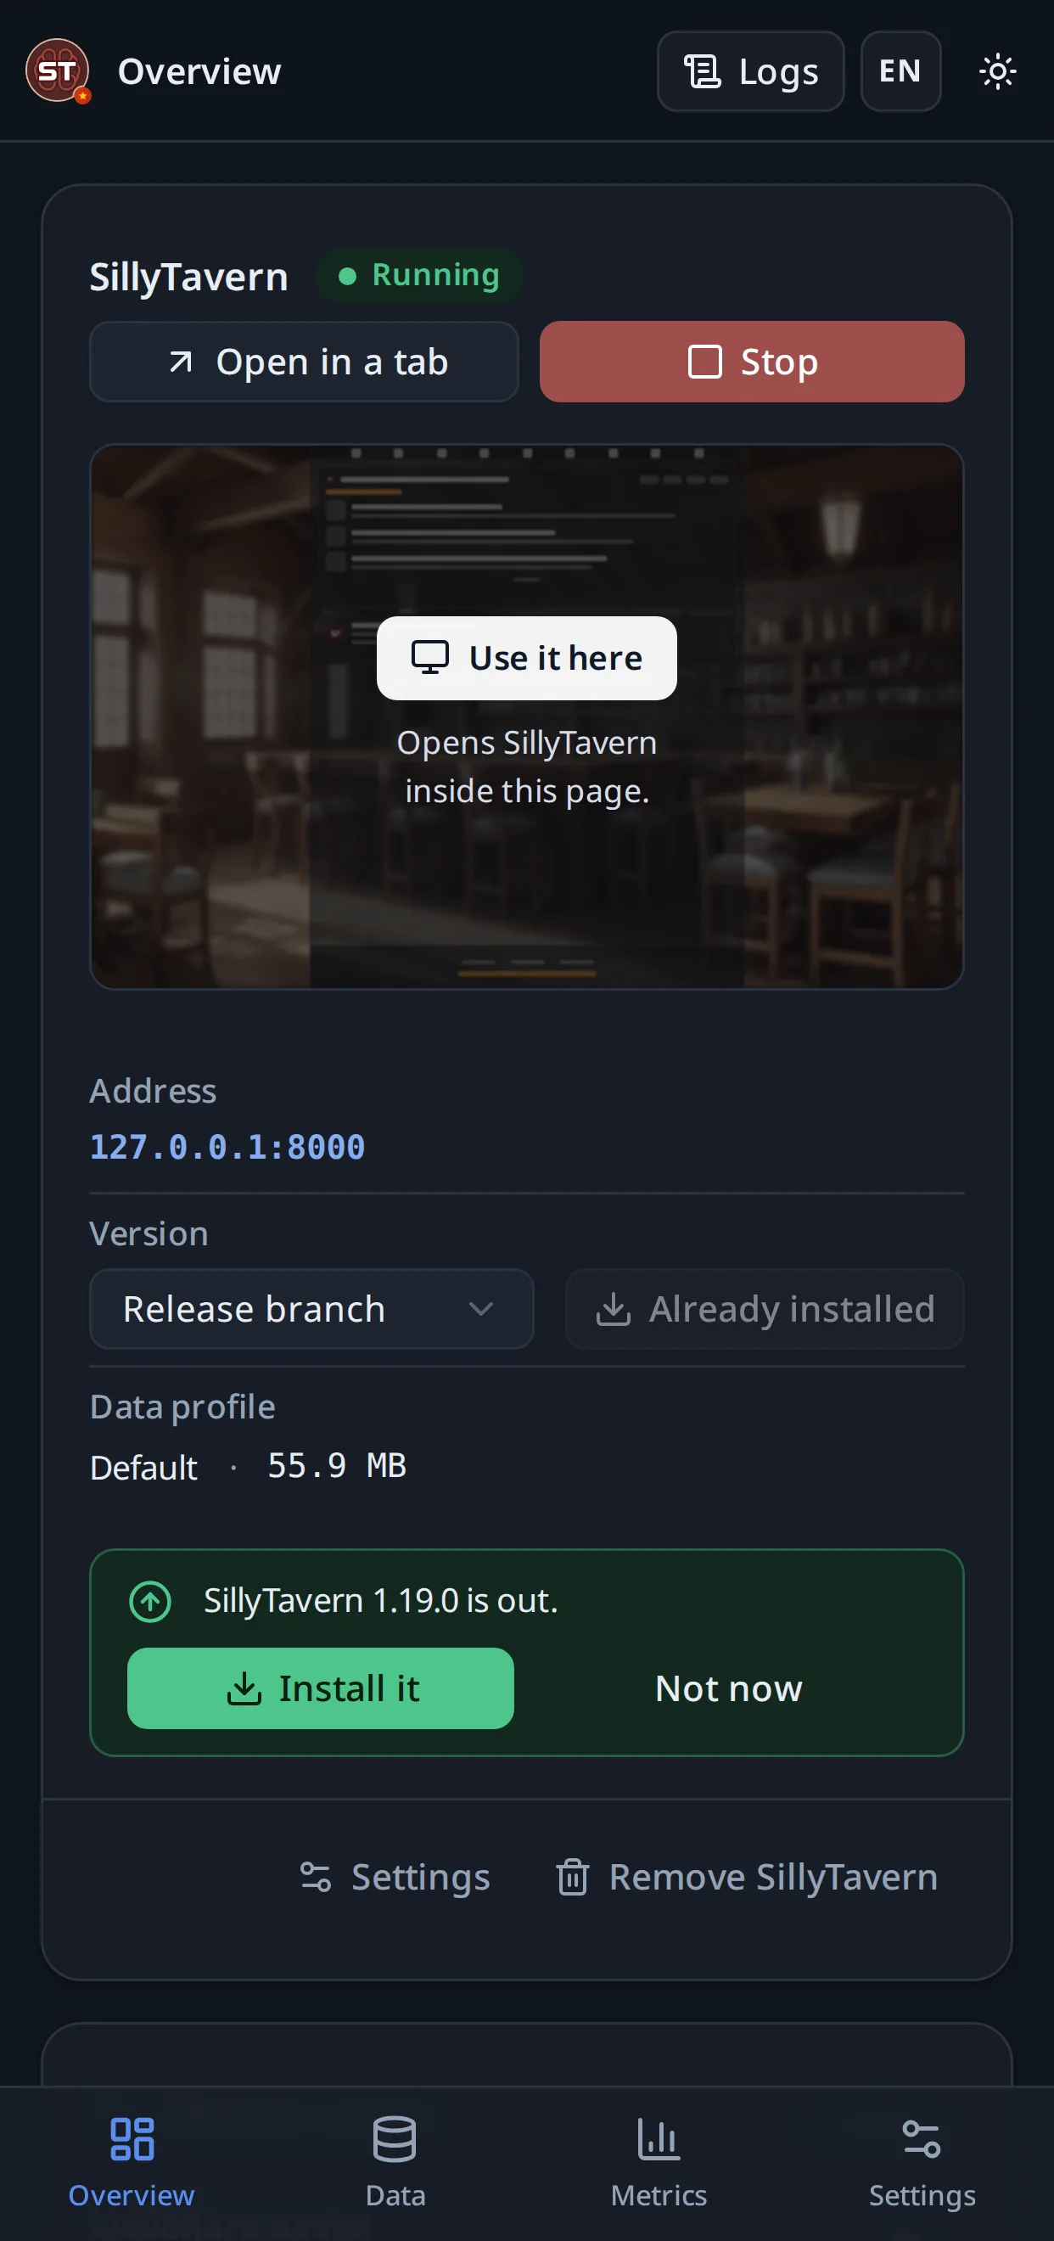This screenshot has width=1054, height=2241.
Task: Click the Running status badge
Action: click(x=419, y=275)
